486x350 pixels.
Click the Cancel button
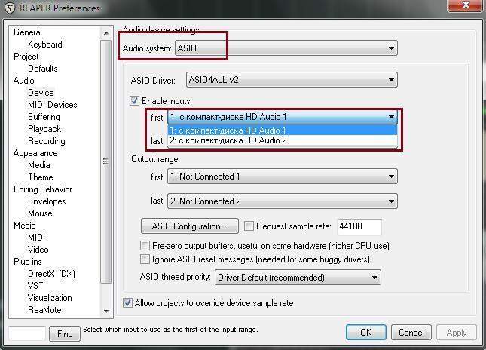click(x=411, y=333)
